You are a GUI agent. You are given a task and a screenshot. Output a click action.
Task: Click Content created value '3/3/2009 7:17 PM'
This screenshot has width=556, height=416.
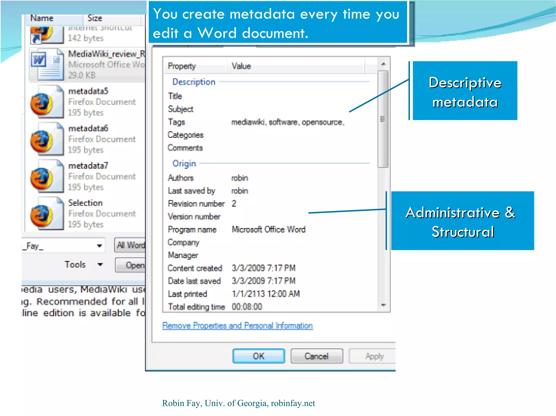(264, 268)
